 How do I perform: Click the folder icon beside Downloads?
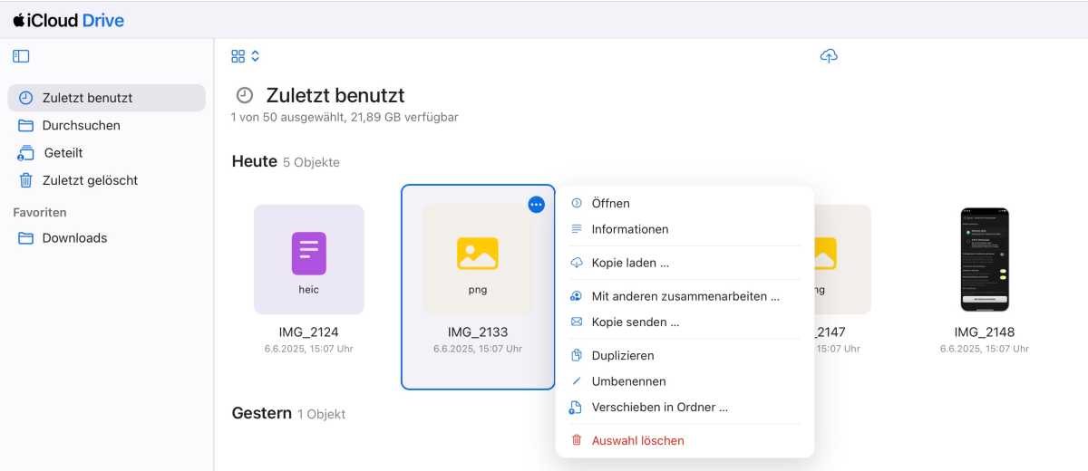[25, 238]
